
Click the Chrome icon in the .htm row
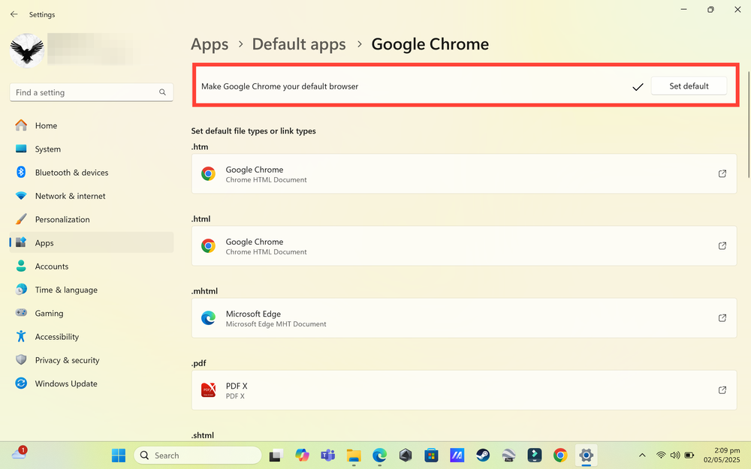pyautogui.click(x=208, y=174)
